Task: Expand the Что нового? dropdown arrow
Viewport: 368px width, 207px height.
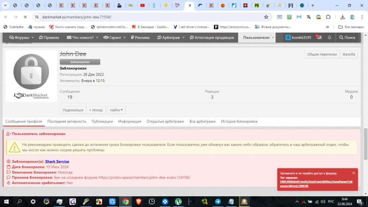Action: point(97,38)
